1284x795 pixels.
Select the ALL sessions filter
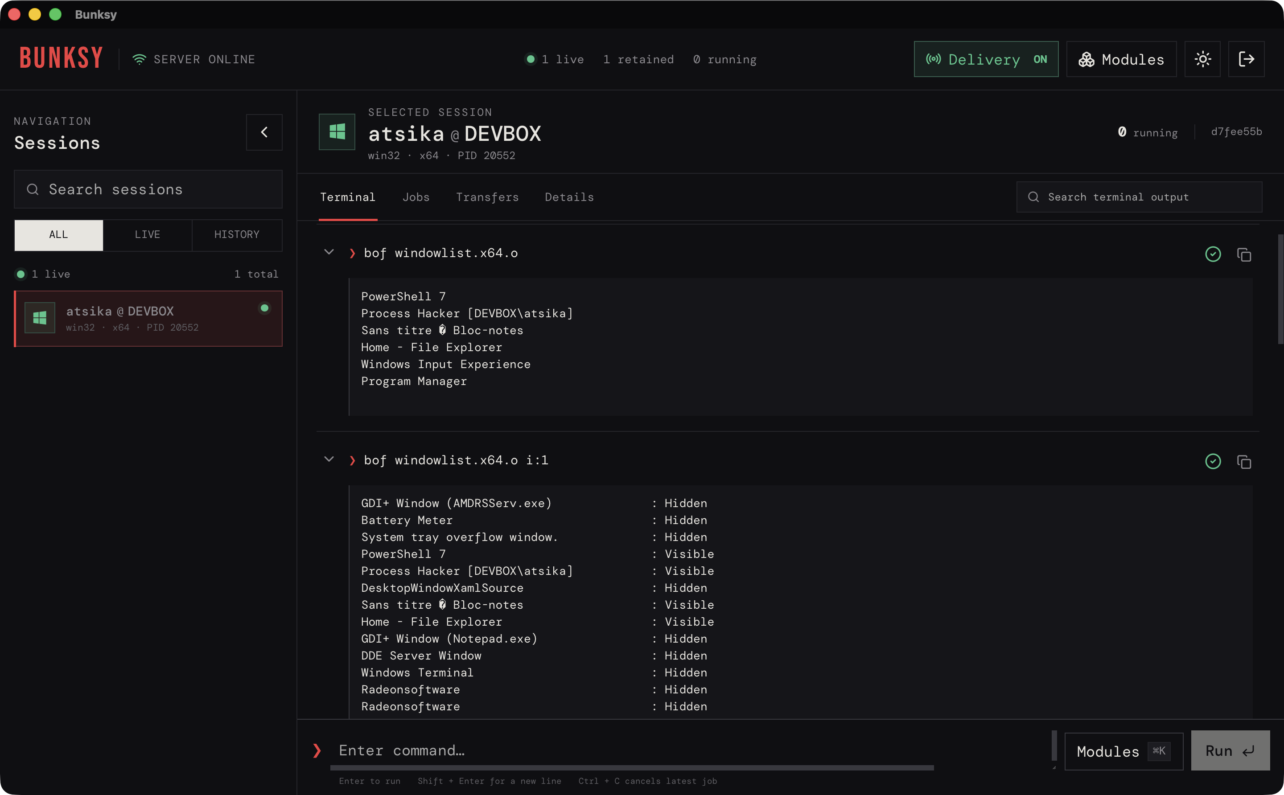58,234
